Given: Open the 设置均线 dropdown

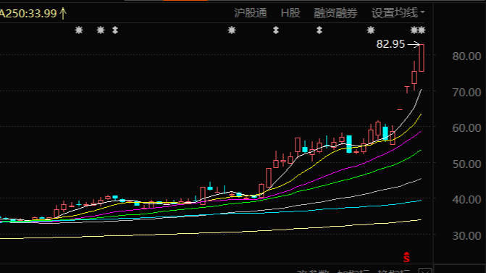Looking at the screenshot, I should 398,13.
